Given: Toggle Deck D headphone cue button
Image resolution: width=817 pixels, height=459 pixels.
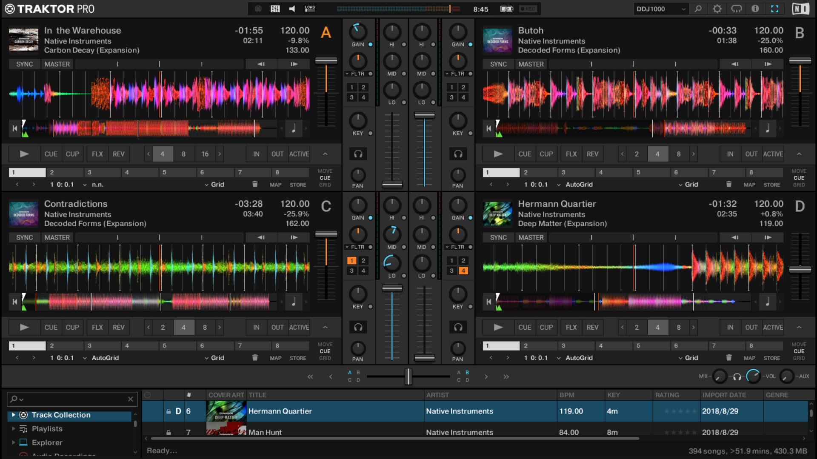Looking at the screenshot, I should 458,327.
